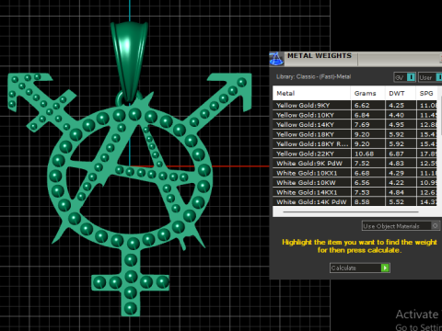Click the 10.68 grams value
This screenshot has height=331, width=442.
[364, 154]
